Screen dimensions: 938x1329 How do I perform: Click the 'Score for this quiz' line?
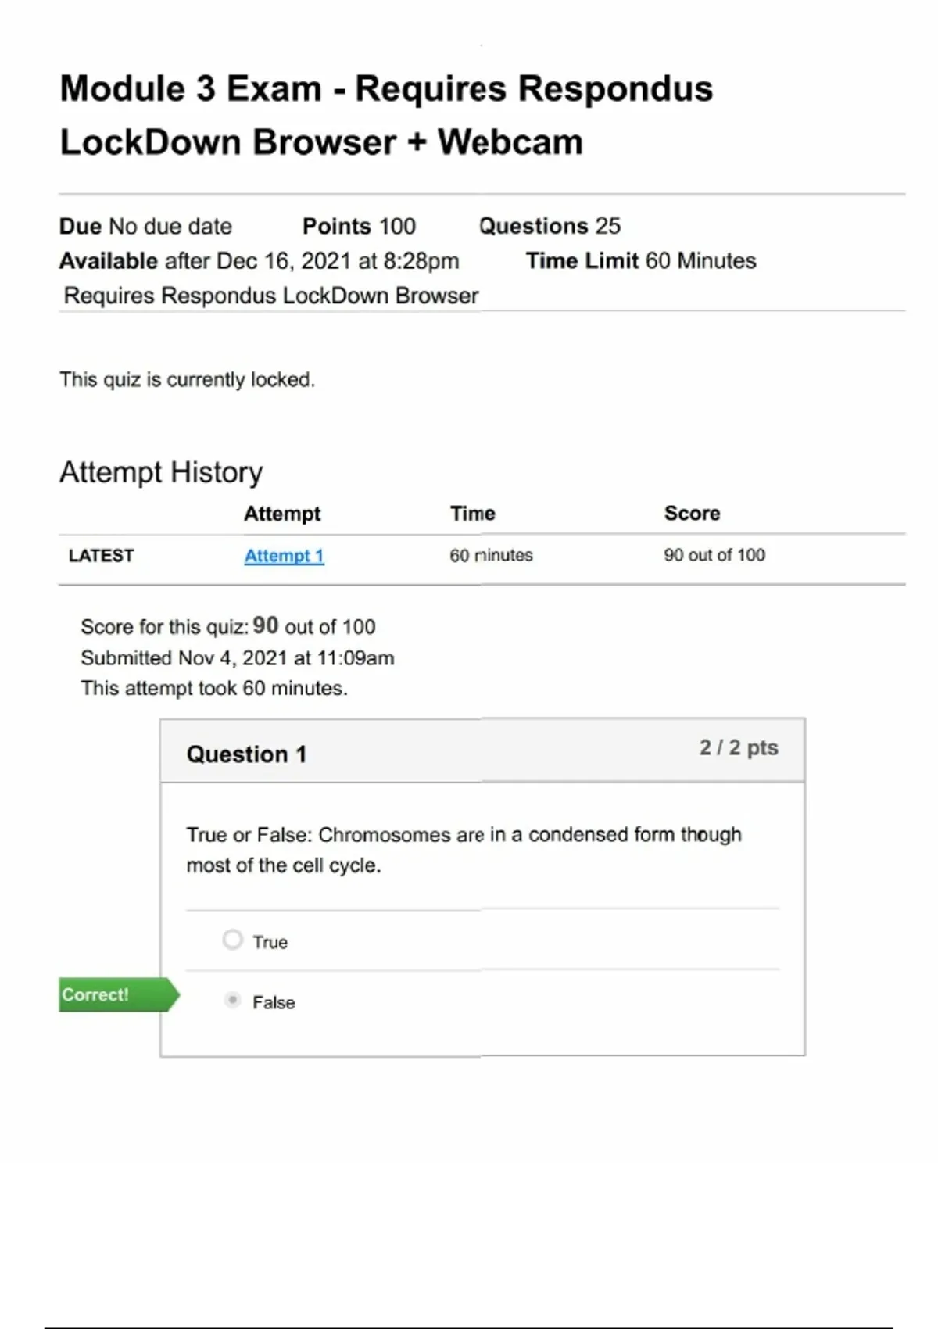tap(227, 626)
